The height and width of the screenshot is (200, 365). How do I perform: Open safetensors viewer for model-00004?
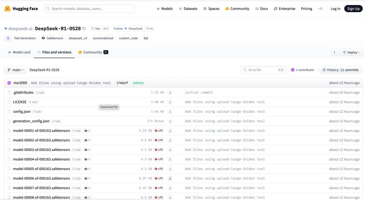click(x=87, y=159)
